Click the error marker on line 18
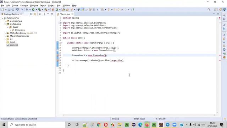This screenshot has height=128, width=227. [57, 60]
